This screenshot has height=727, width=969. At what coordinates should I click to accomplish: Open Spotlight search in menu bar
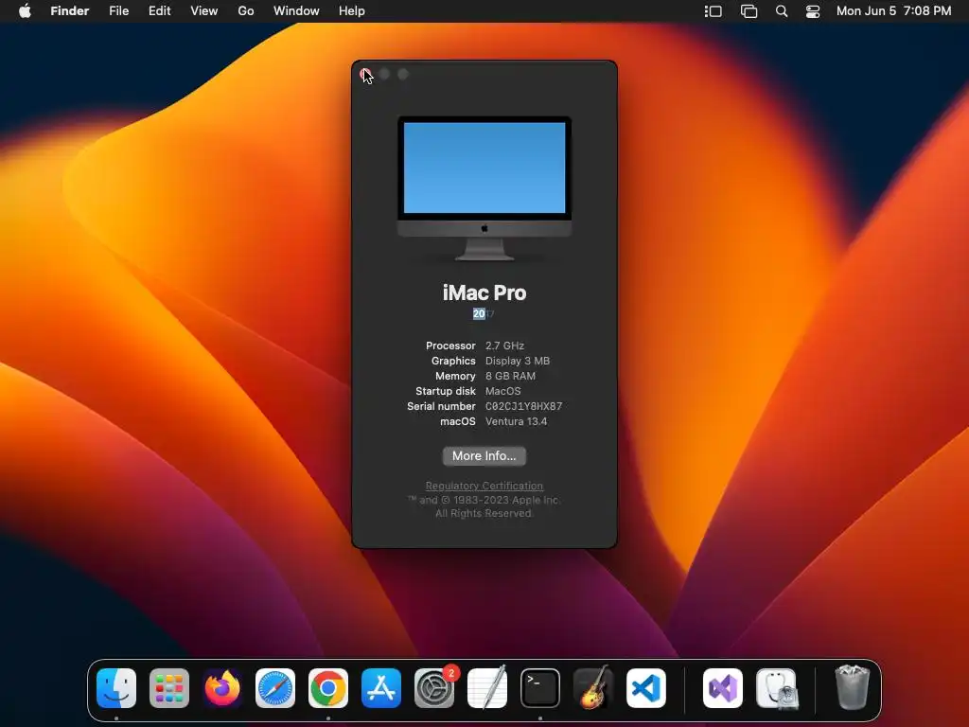pyautogui.click(x=782, y=11)
